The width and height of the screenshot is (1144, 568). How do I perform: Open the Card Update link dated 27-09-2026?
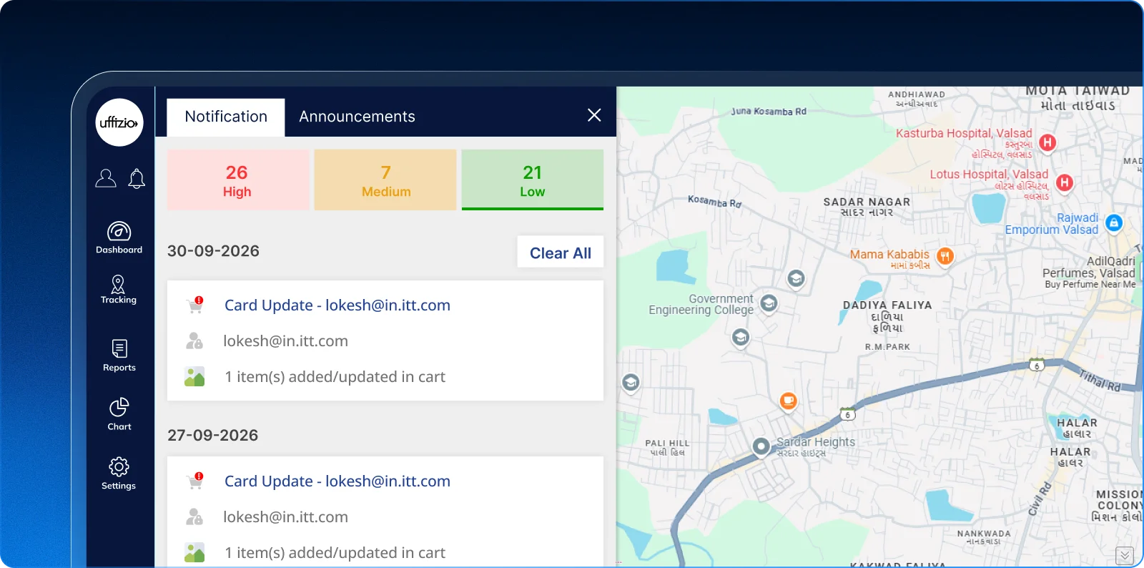(x=337, y=481)
